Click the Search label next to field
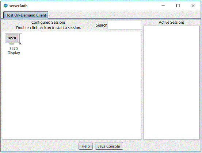 coord(102,25)
